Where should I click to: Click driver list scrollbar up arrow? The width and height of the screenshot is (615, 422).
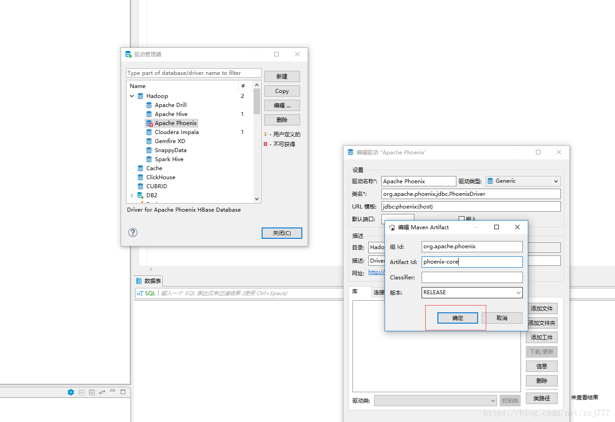click(x=257, y=85)
